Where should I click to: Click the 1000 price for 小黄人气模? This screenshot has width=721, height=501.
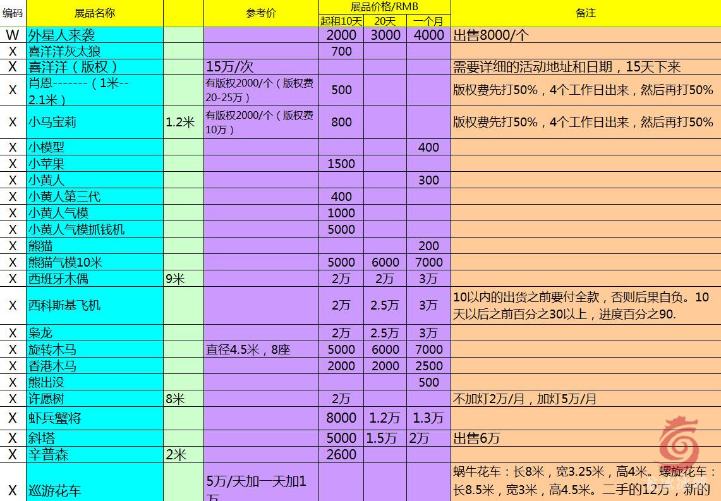341,213
